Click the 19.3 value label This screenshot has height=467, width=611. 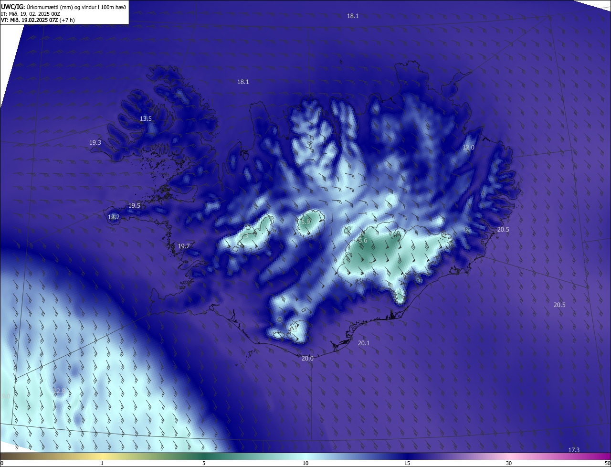pyautogui.click(x=95, y=142)
